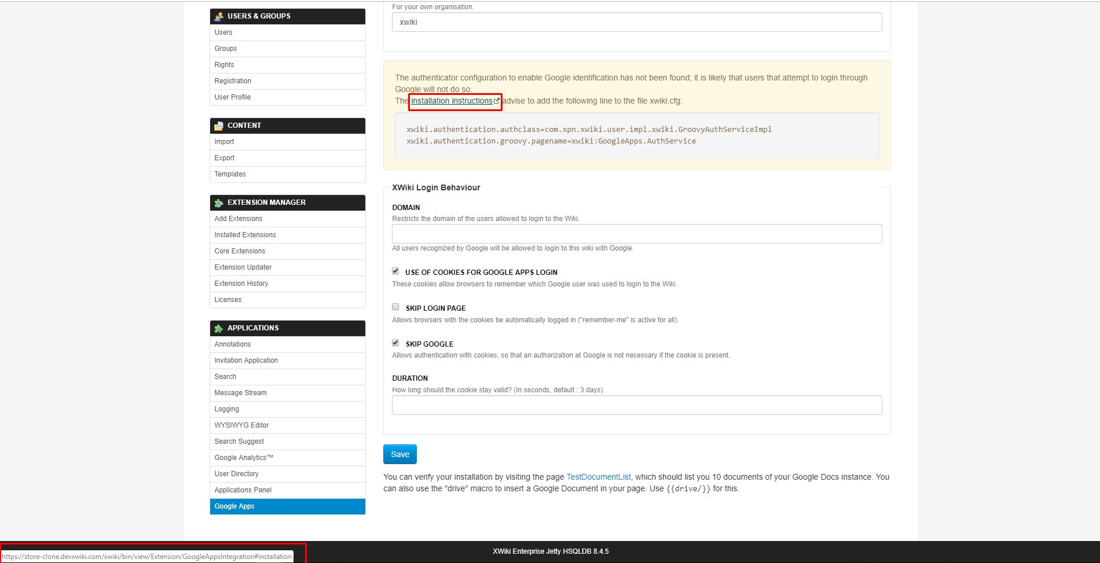Go to Rights settings
The image size is (1100, 563).
(x=287, y=65)
